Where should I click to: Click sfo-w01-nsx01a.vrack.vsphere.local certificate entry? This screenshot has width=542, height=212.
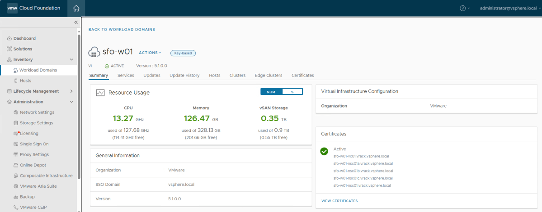tap(363, 163)
